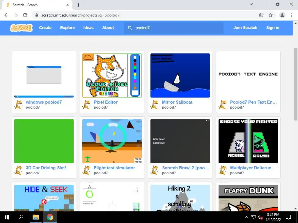298x223 pixels.
Task: Open a new tab with the plus button
Action: tap(79, 5)
